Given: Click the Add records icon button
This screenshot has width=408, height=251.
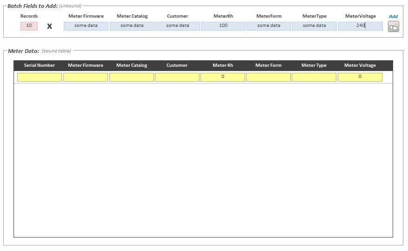Looking at the screenshot, I should [x=393, y=26].
